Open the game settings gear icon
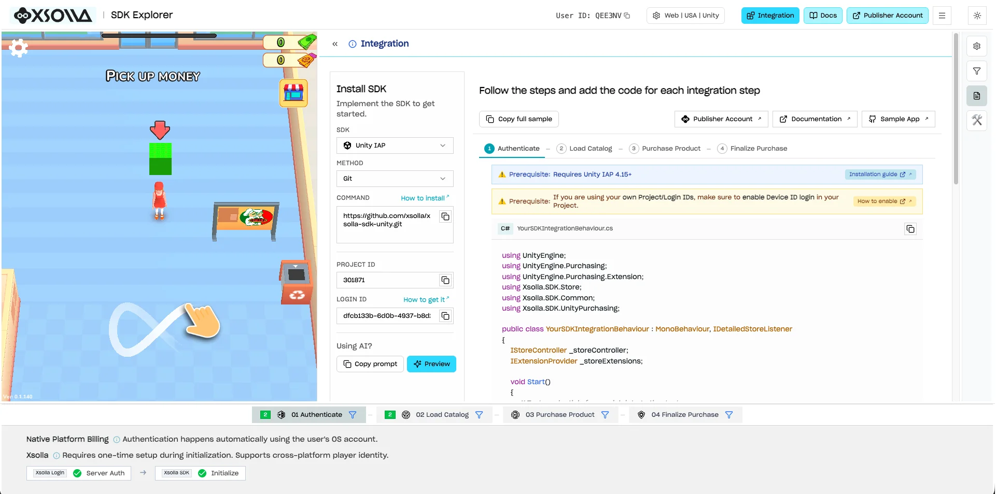996x494 pixels. (19, 48)
